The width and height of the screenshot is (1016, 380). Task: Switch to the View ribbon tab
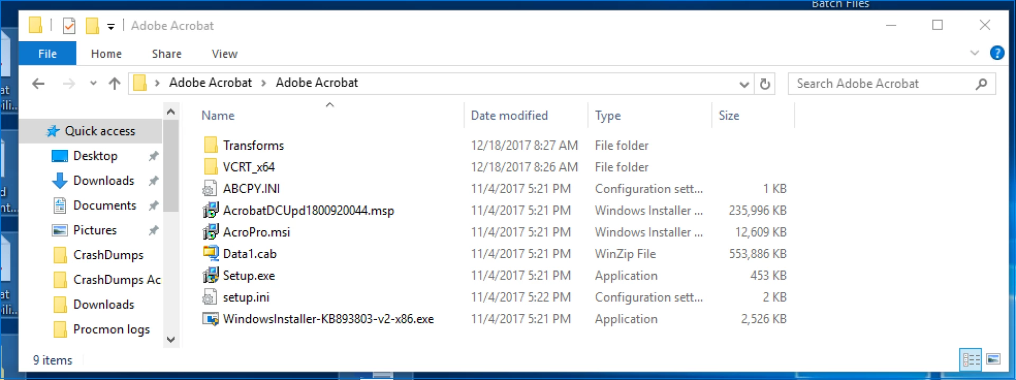point(224,53)
